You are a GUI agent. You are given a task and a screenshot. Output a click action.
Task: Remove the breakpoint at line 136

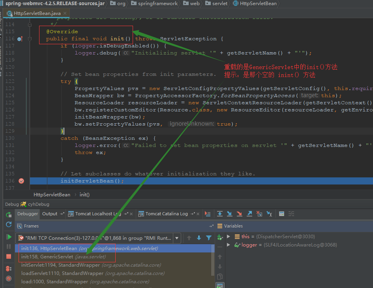point(21,181)
